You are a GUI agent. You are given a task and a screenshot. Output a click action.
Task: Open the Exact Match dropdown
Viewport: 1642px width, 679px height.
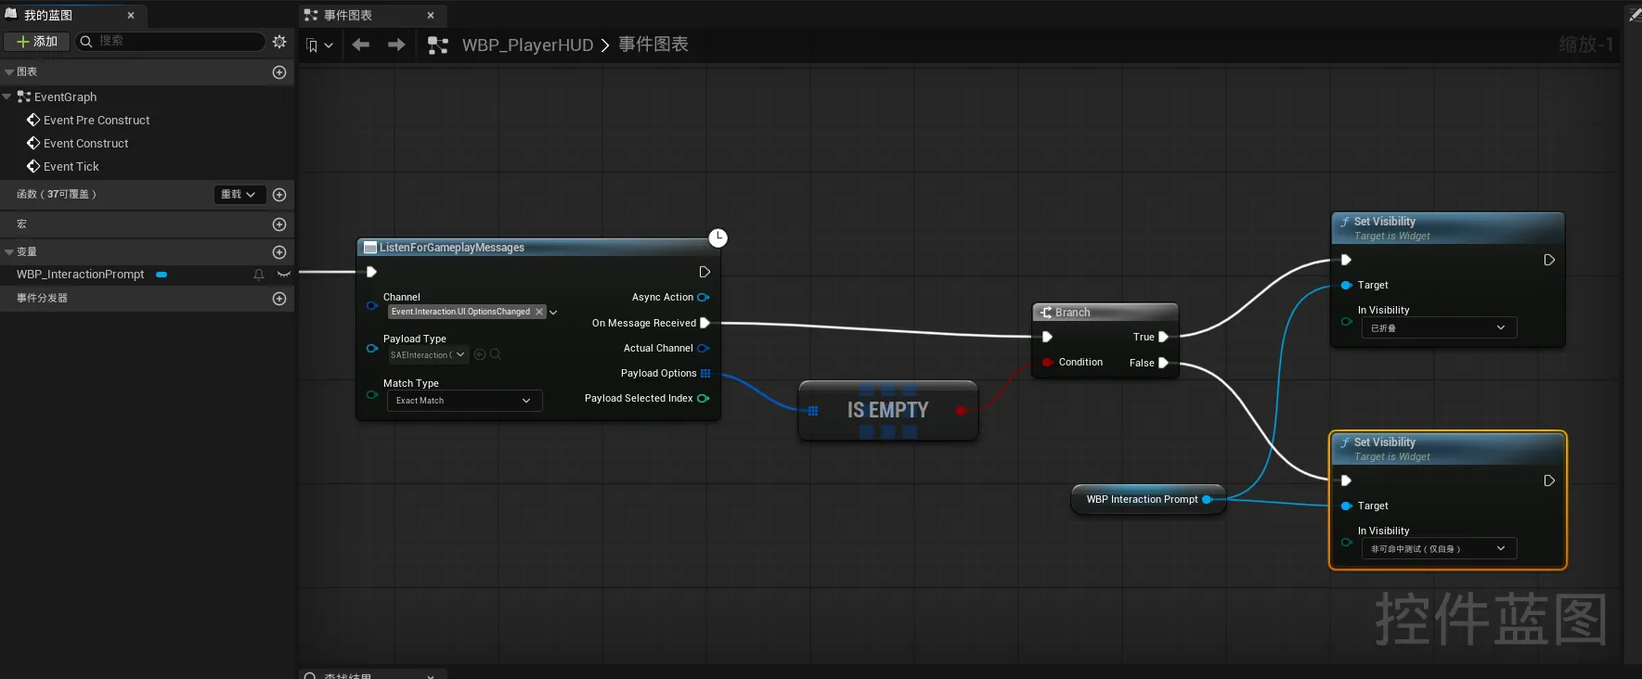pos(464,401)
